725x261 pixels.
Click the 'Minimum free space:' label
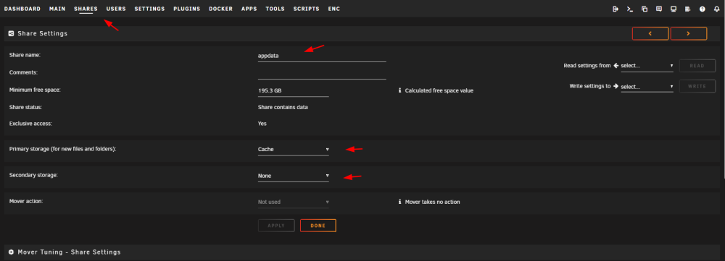[35, 90]
